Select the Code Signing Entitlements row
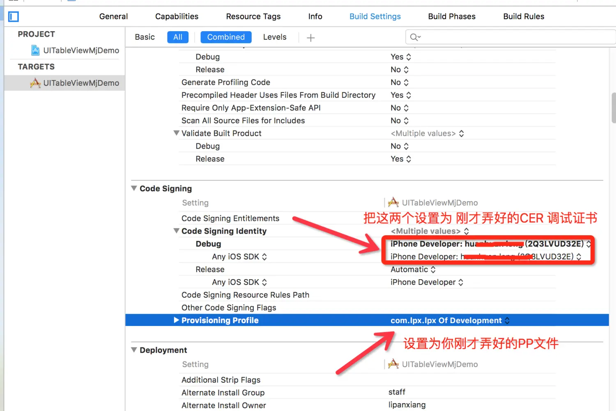The image size is (616, 411). point(367,218)
